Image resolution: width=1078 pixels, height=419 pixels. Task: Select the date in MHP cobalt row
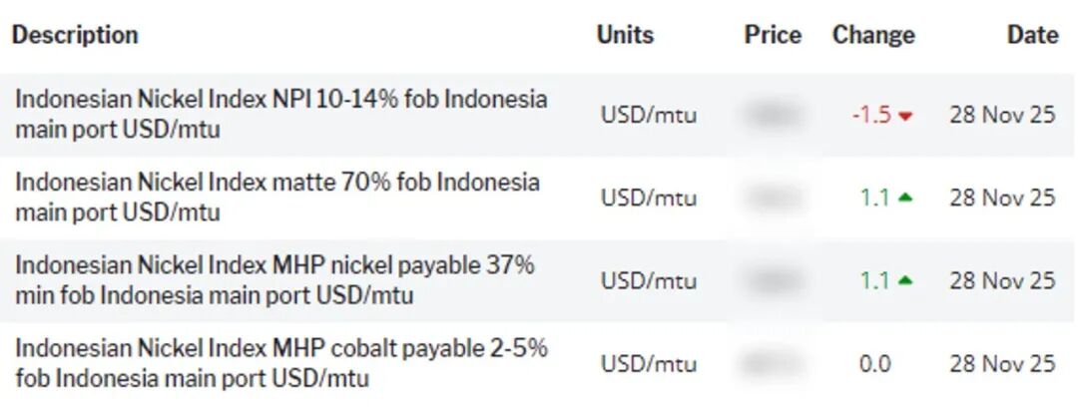(1002, 364)
